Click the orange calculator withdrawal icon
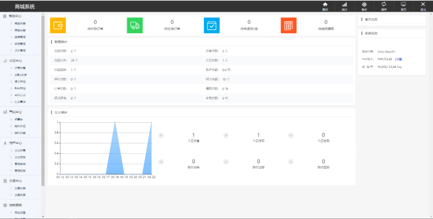Screen dimensions: 433x219 click(289, 25)
